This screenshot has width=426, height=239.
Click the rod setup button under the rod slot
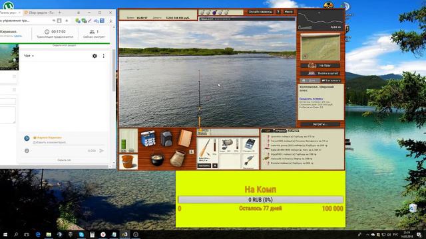[x=204, y=165]
